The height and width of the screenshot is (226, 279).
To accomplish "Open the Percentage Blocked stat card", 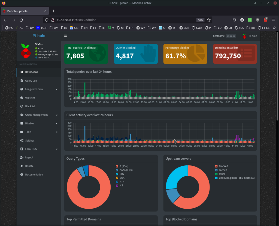I will [x=185, y=54].
